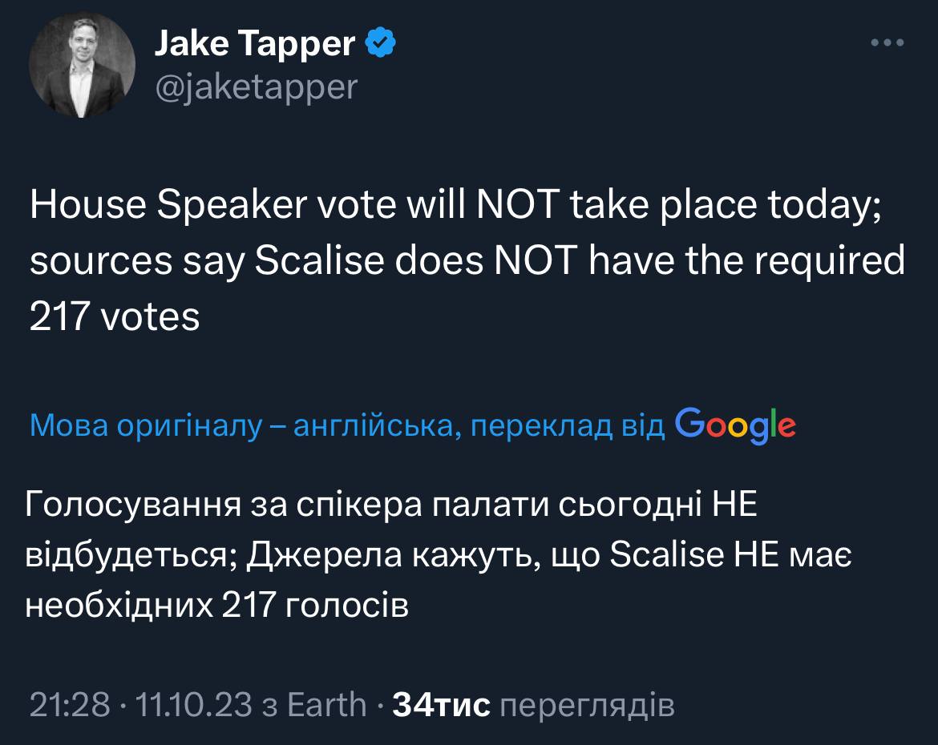Click the "переглядів" views label
The width and height of the screenshot is (938, 745).
click(586, 705)
